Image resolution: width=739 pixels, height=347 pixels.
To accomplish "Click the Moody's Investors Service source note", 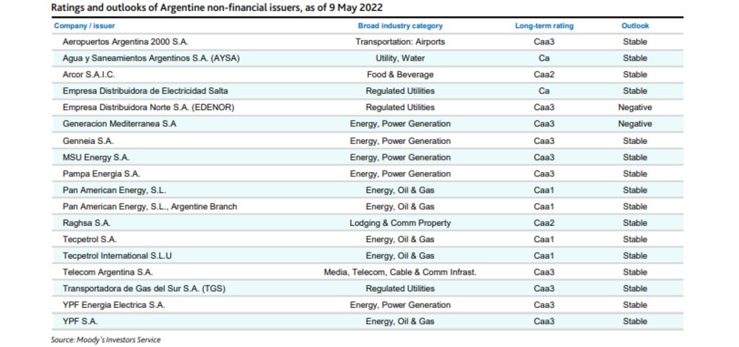I will pos(105,340).
